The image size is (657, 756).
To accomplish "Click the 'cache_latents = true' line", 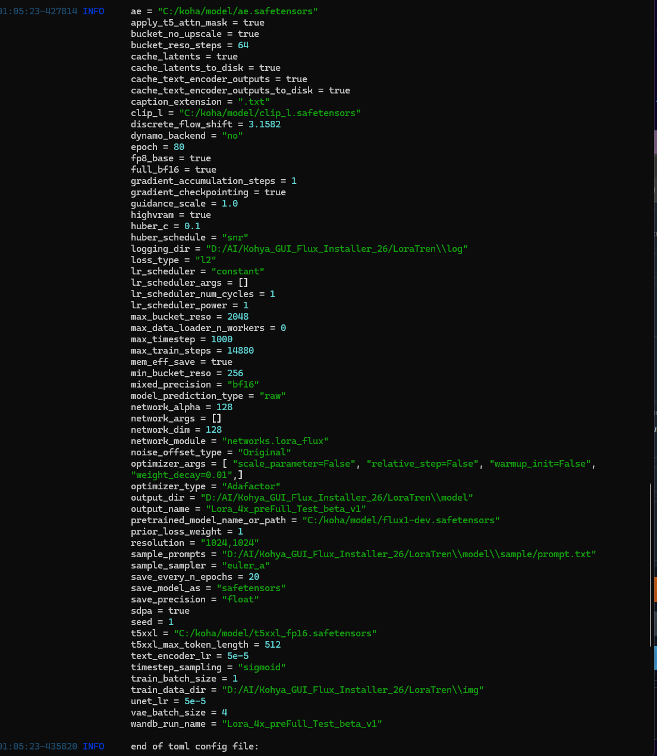I will (184, 57).
